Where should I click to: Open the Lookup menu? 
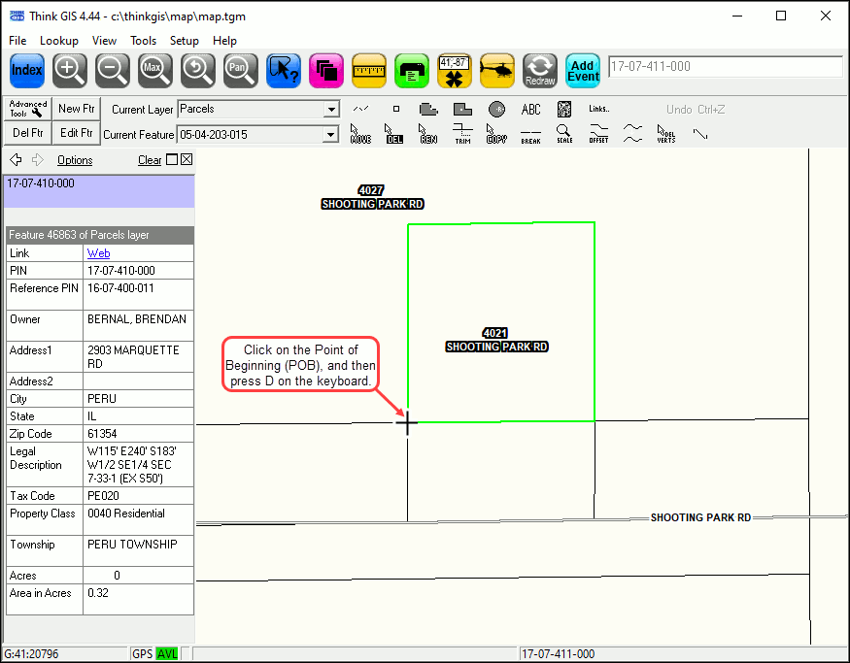pyautogui.click(x=59, y=41)
